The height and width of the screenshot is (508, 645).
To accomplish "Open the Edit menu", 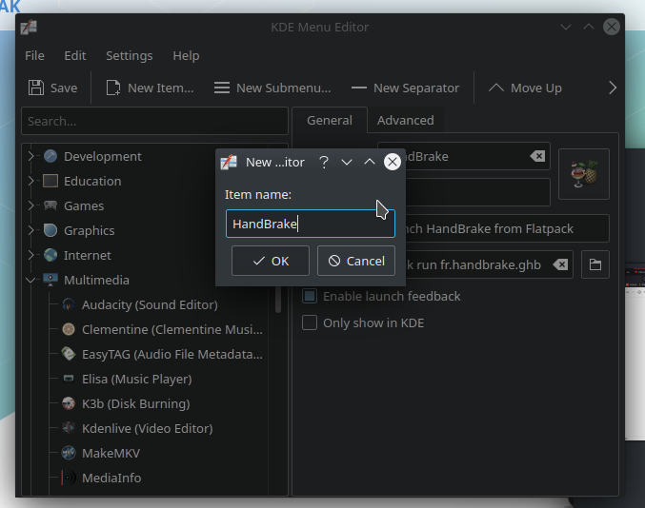I will pos(75,55).
